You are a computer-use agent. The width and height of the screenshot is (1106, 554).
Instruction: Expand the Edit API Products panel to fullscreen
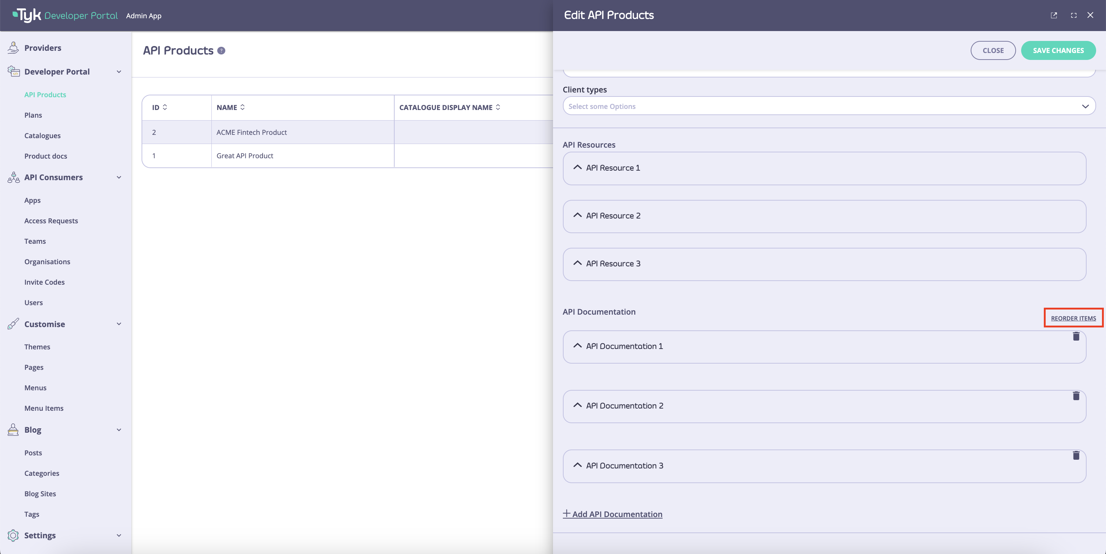(x=1073, y=15)
